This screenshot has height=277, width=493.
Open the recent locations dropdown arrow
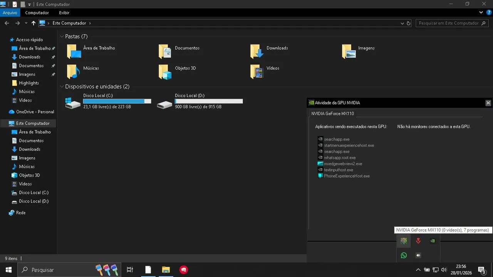(x=26, y=23)
